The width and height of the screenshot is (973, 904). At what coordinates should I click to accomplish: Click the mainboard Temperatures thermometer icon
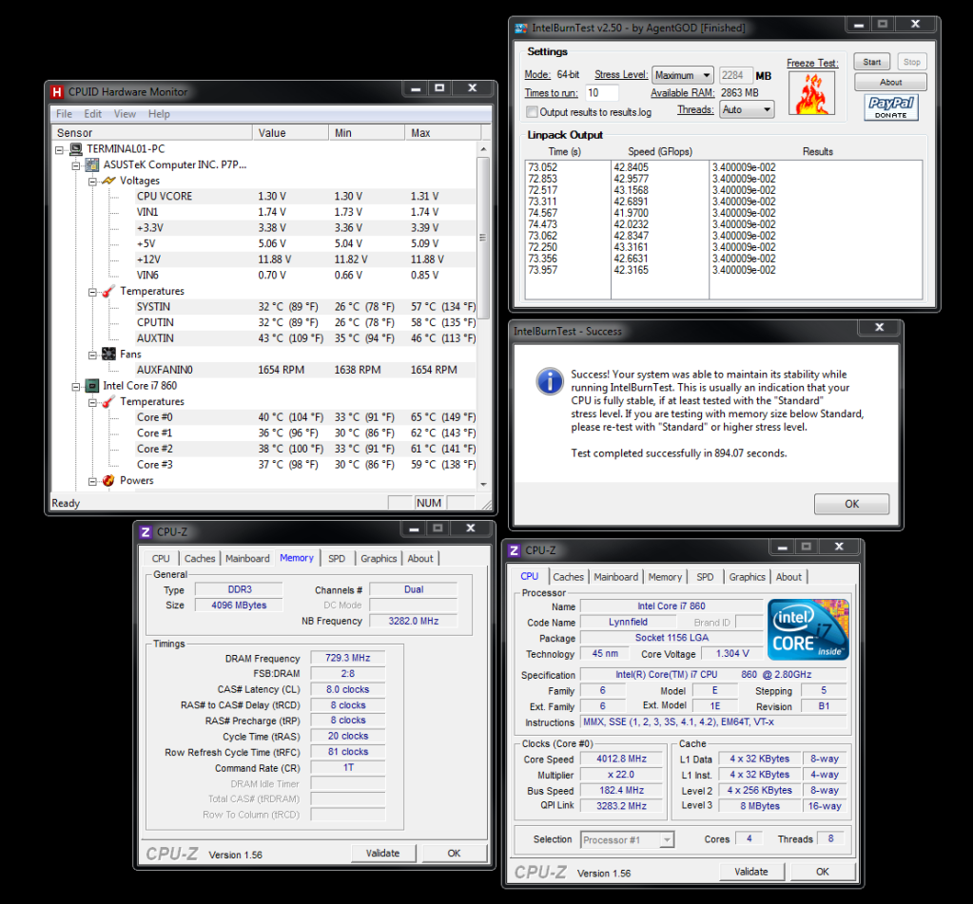coord(108,291)
